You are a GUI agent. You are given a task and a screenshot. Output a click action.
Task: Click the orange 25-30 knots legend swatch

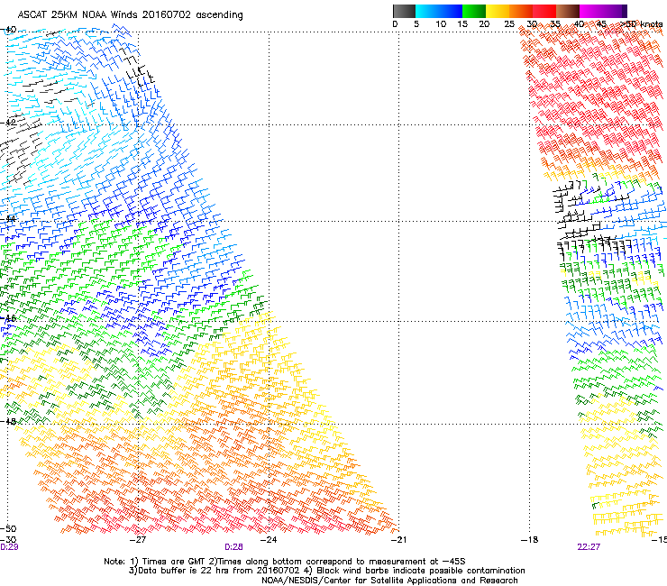pos(521,11)
